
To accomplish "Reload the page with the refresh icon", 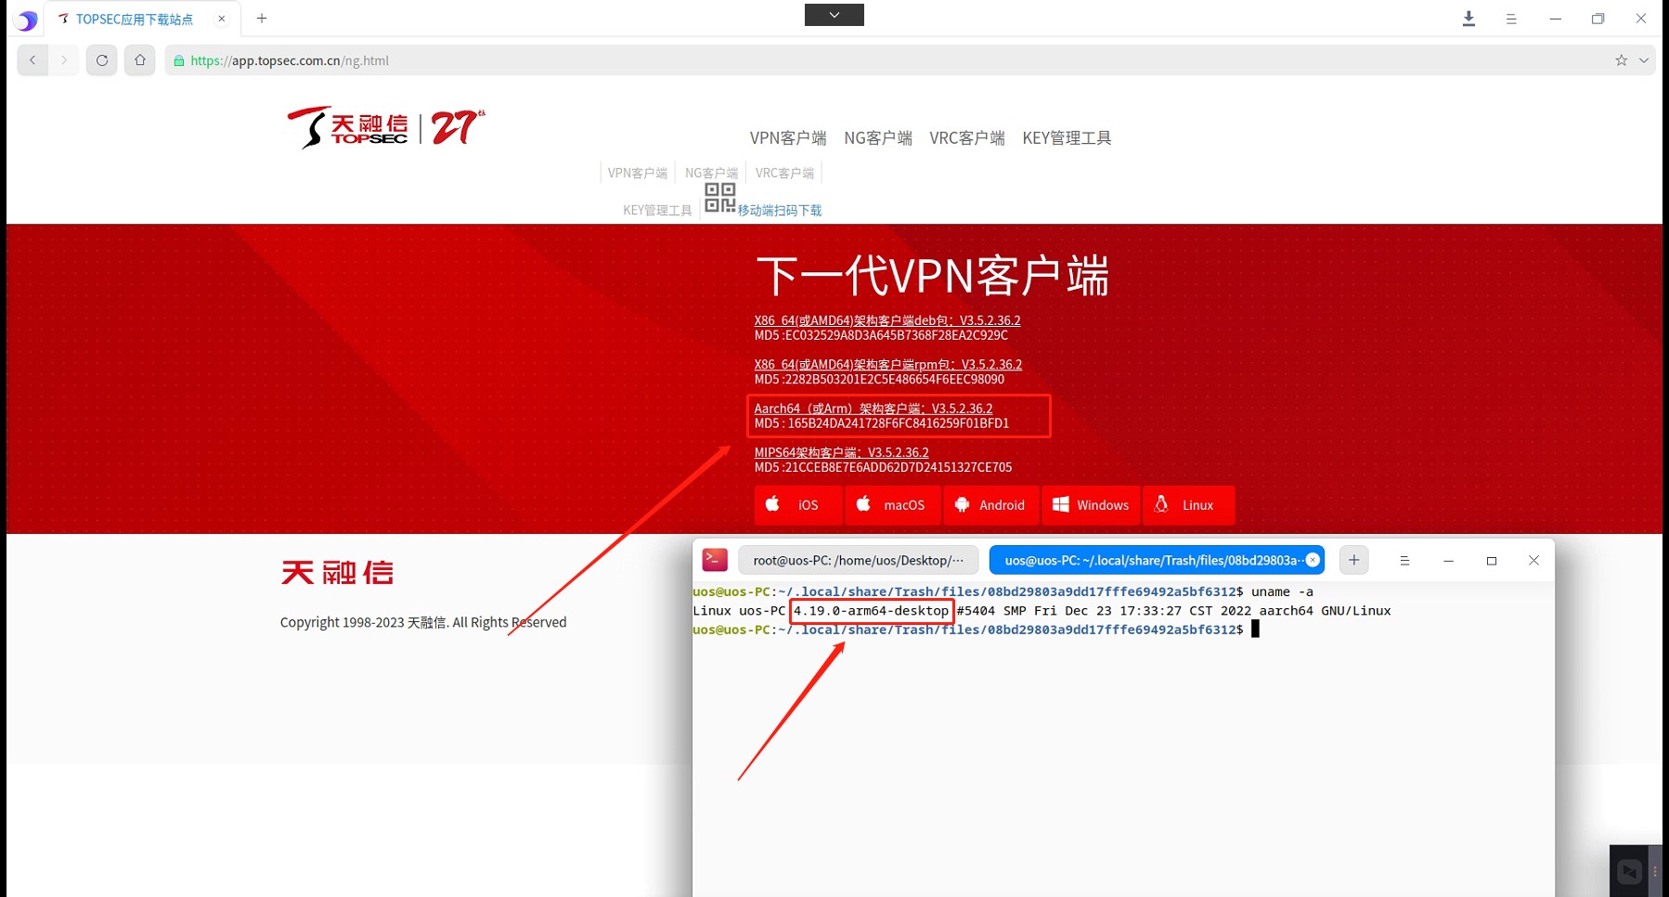I will pos(102,60).
